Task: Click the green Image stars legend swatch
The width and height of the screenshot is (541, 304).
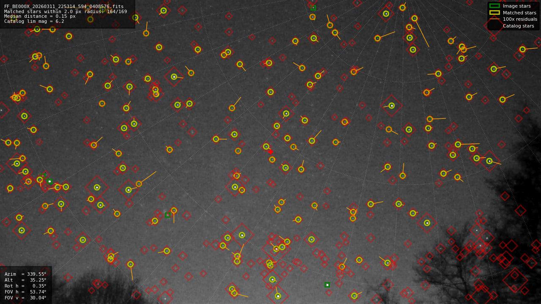Action: tap(494, 6)
